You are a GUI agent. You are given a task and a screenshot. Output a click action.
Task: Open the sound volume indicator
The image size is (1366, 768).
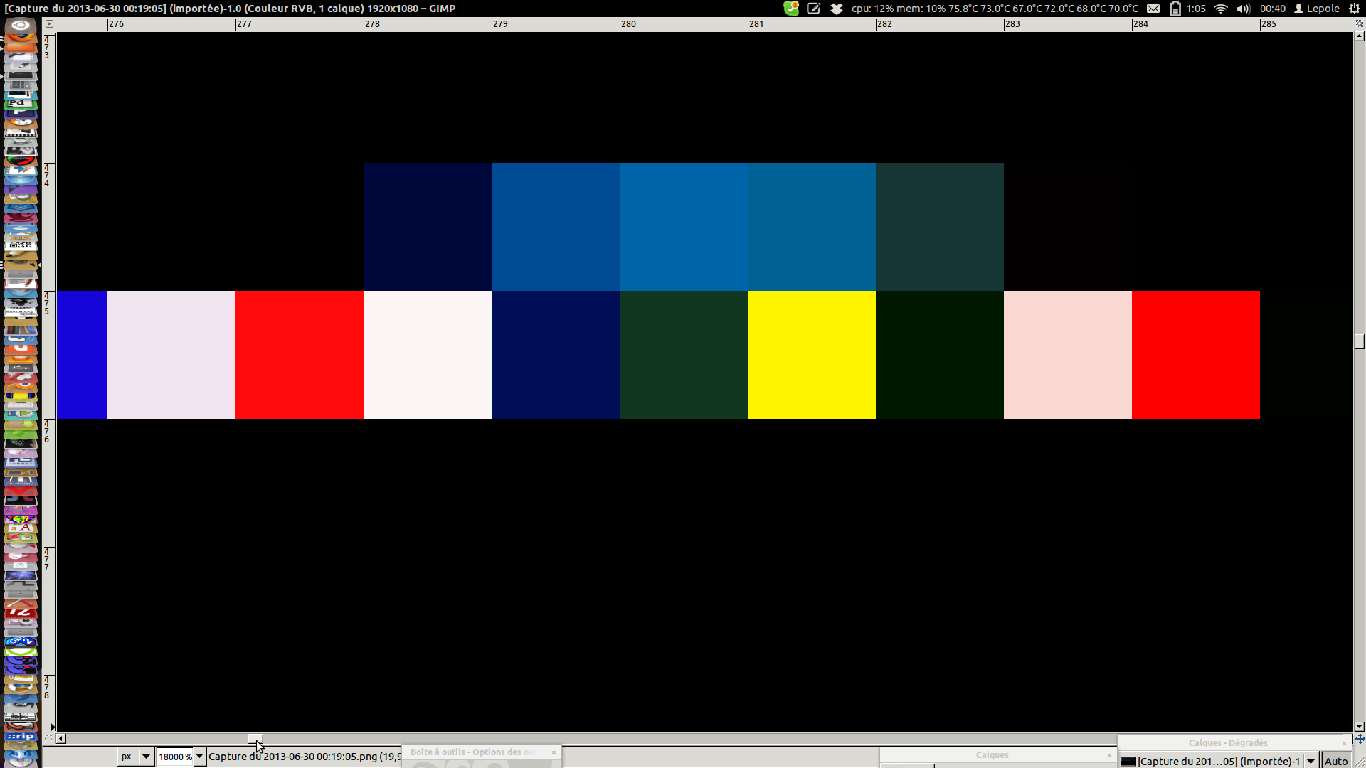tap(1243, 9)
